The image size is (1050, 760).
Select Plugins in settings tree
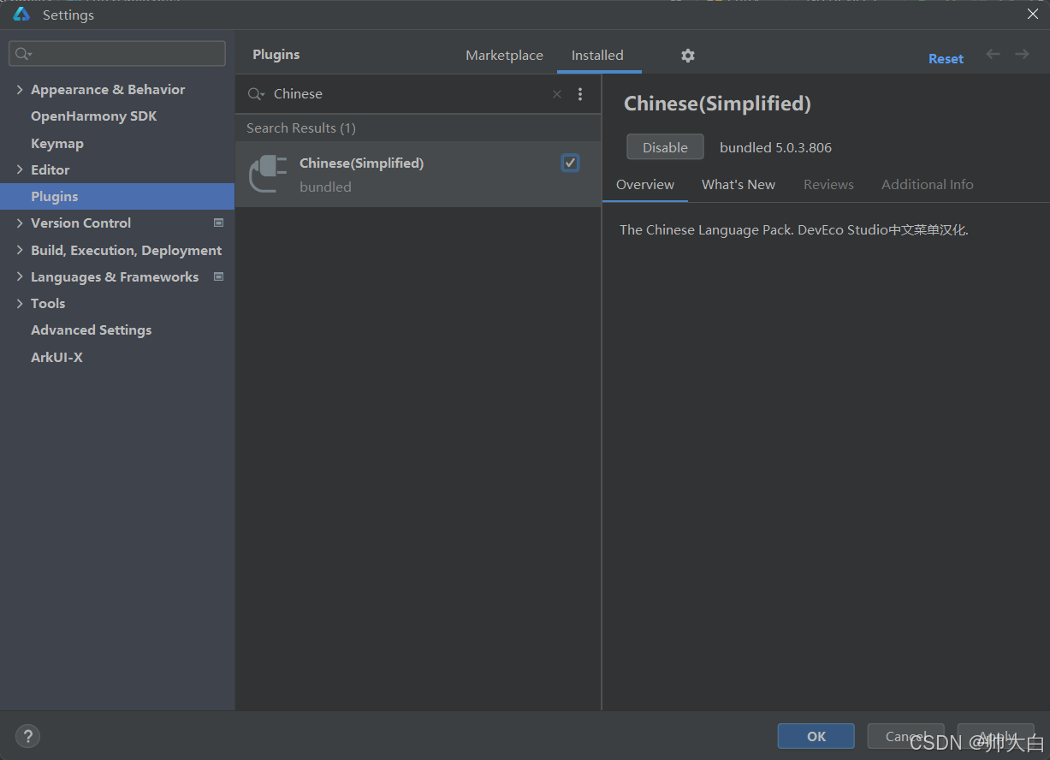tap(117, 196)
